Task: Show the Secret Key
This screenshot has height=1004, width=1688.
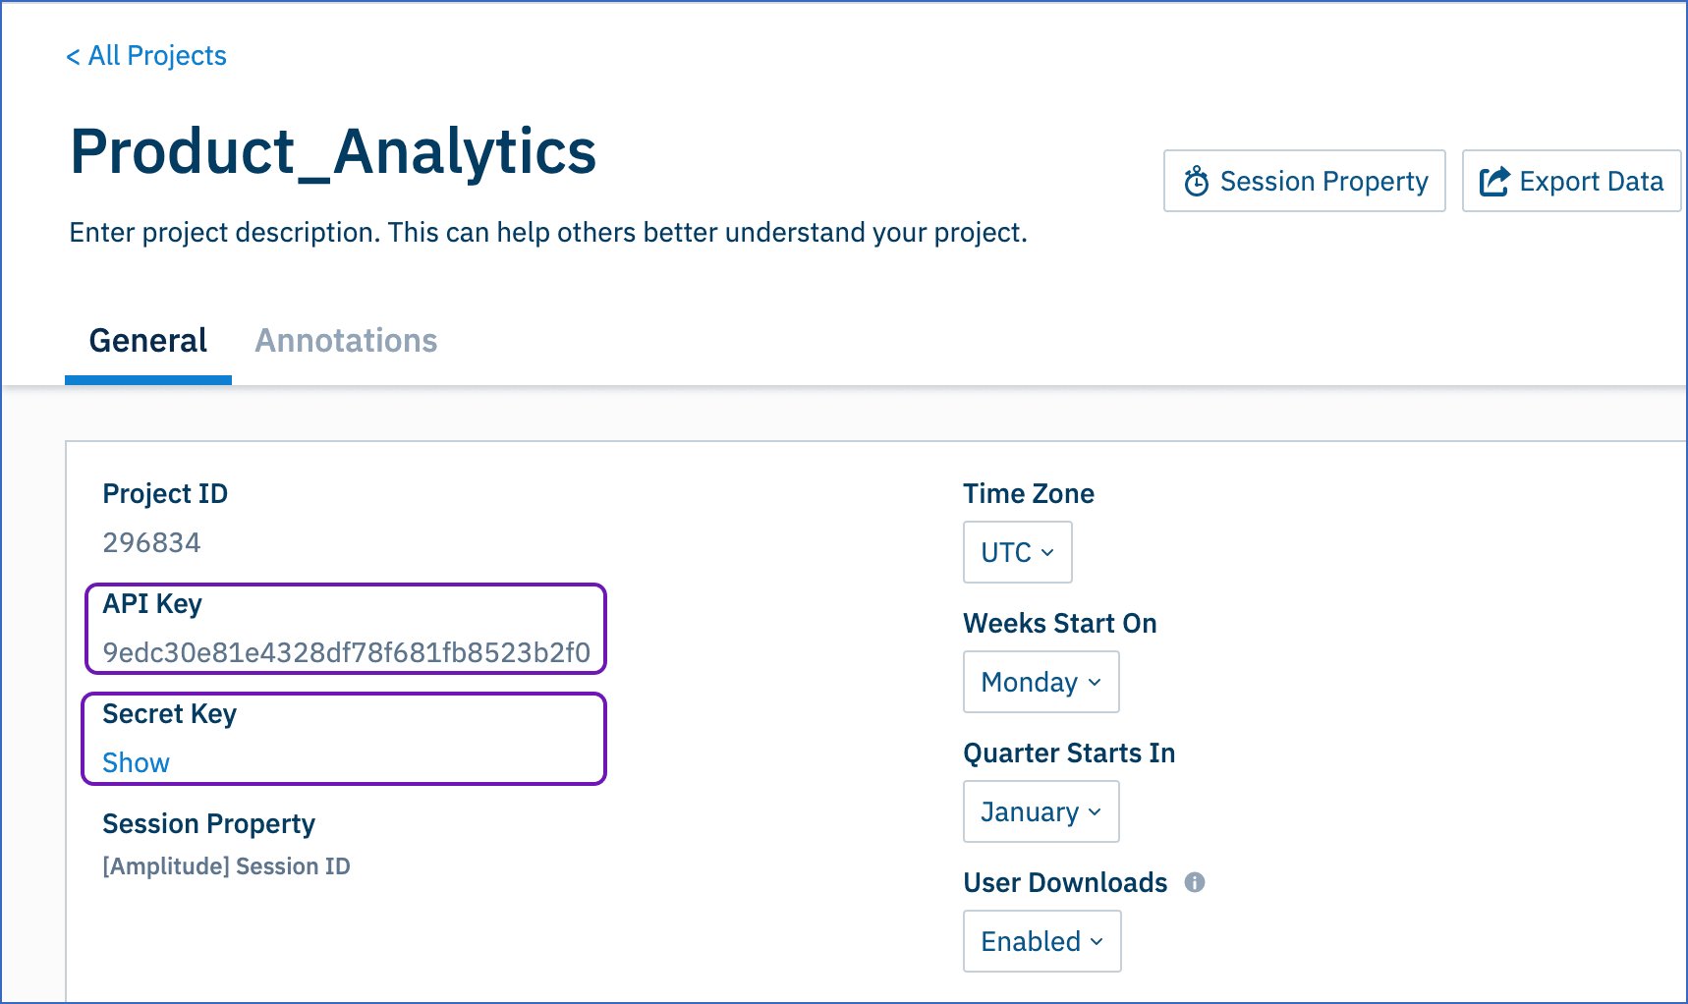Action: tap(136, 762)
